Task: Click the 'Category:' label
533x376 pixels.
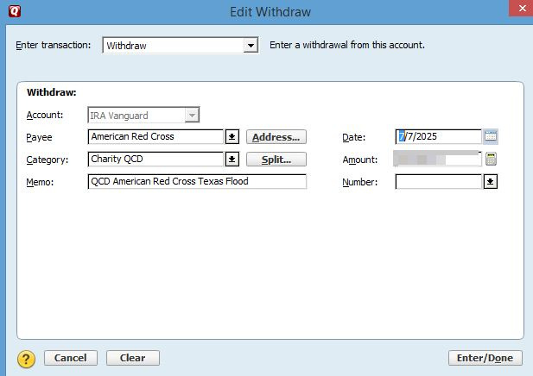Action: coord(48,160)
